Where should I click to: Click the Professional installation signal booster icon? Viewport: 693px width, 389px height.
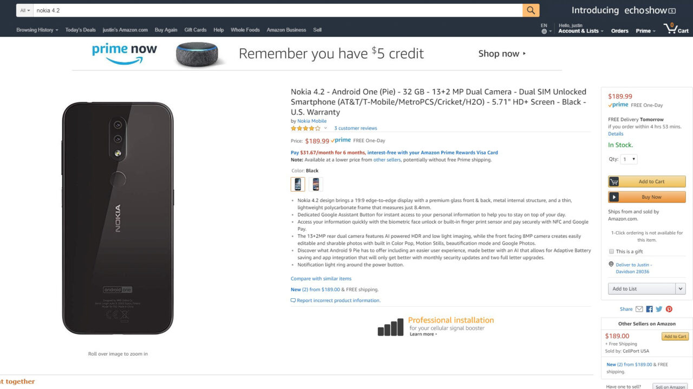pyautogui.click(x=390, y=327)
